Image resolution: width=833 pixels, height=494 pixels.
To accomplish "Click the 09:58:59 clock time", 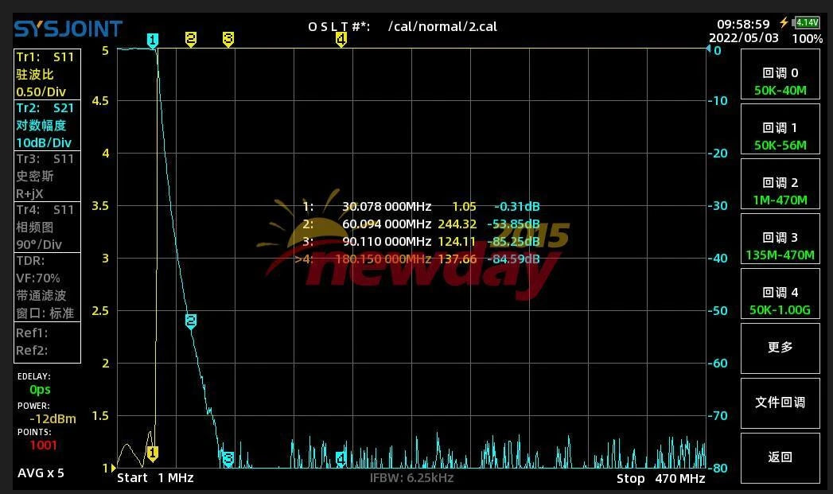I will point(743,25).
